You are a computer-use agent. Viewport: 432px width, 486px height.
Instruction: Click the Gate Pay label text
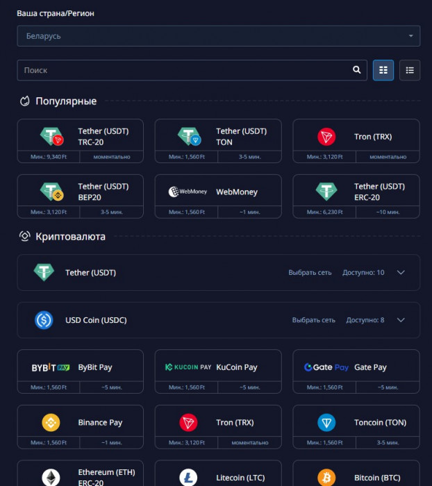click(370, 367)
